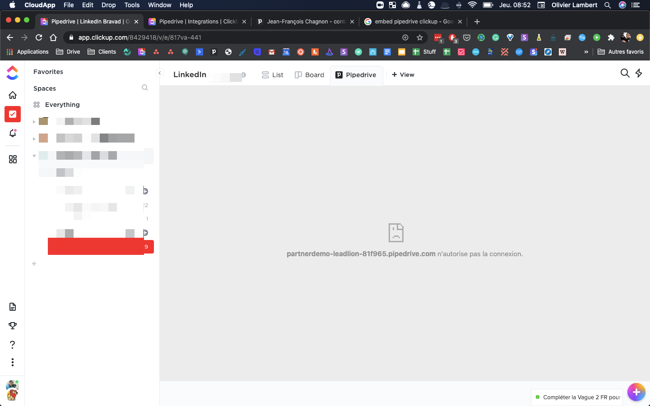Open the Docs icon in left rail
This screenshot has width=650, height=406.
pyautogui.click(x=13, y=307)
